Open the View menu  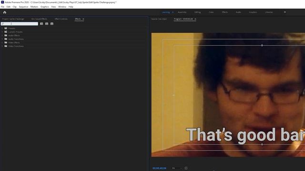tap(53, 7)
